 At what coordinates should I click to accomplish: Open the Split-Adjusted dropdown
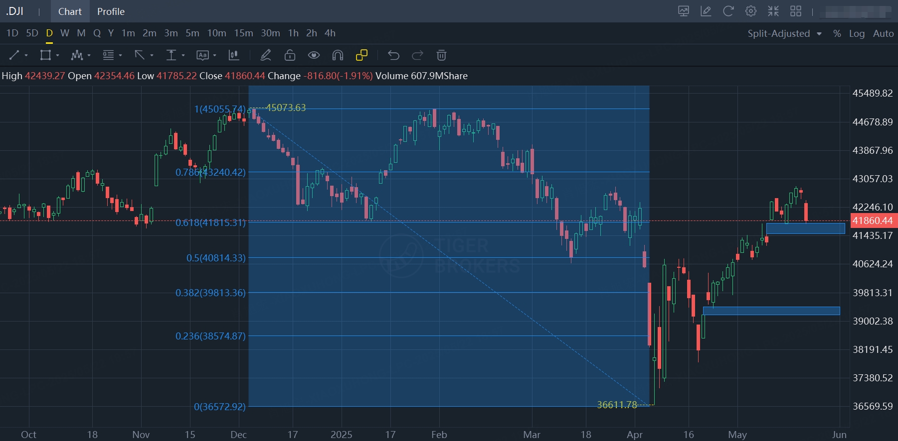tap(784, 33)
